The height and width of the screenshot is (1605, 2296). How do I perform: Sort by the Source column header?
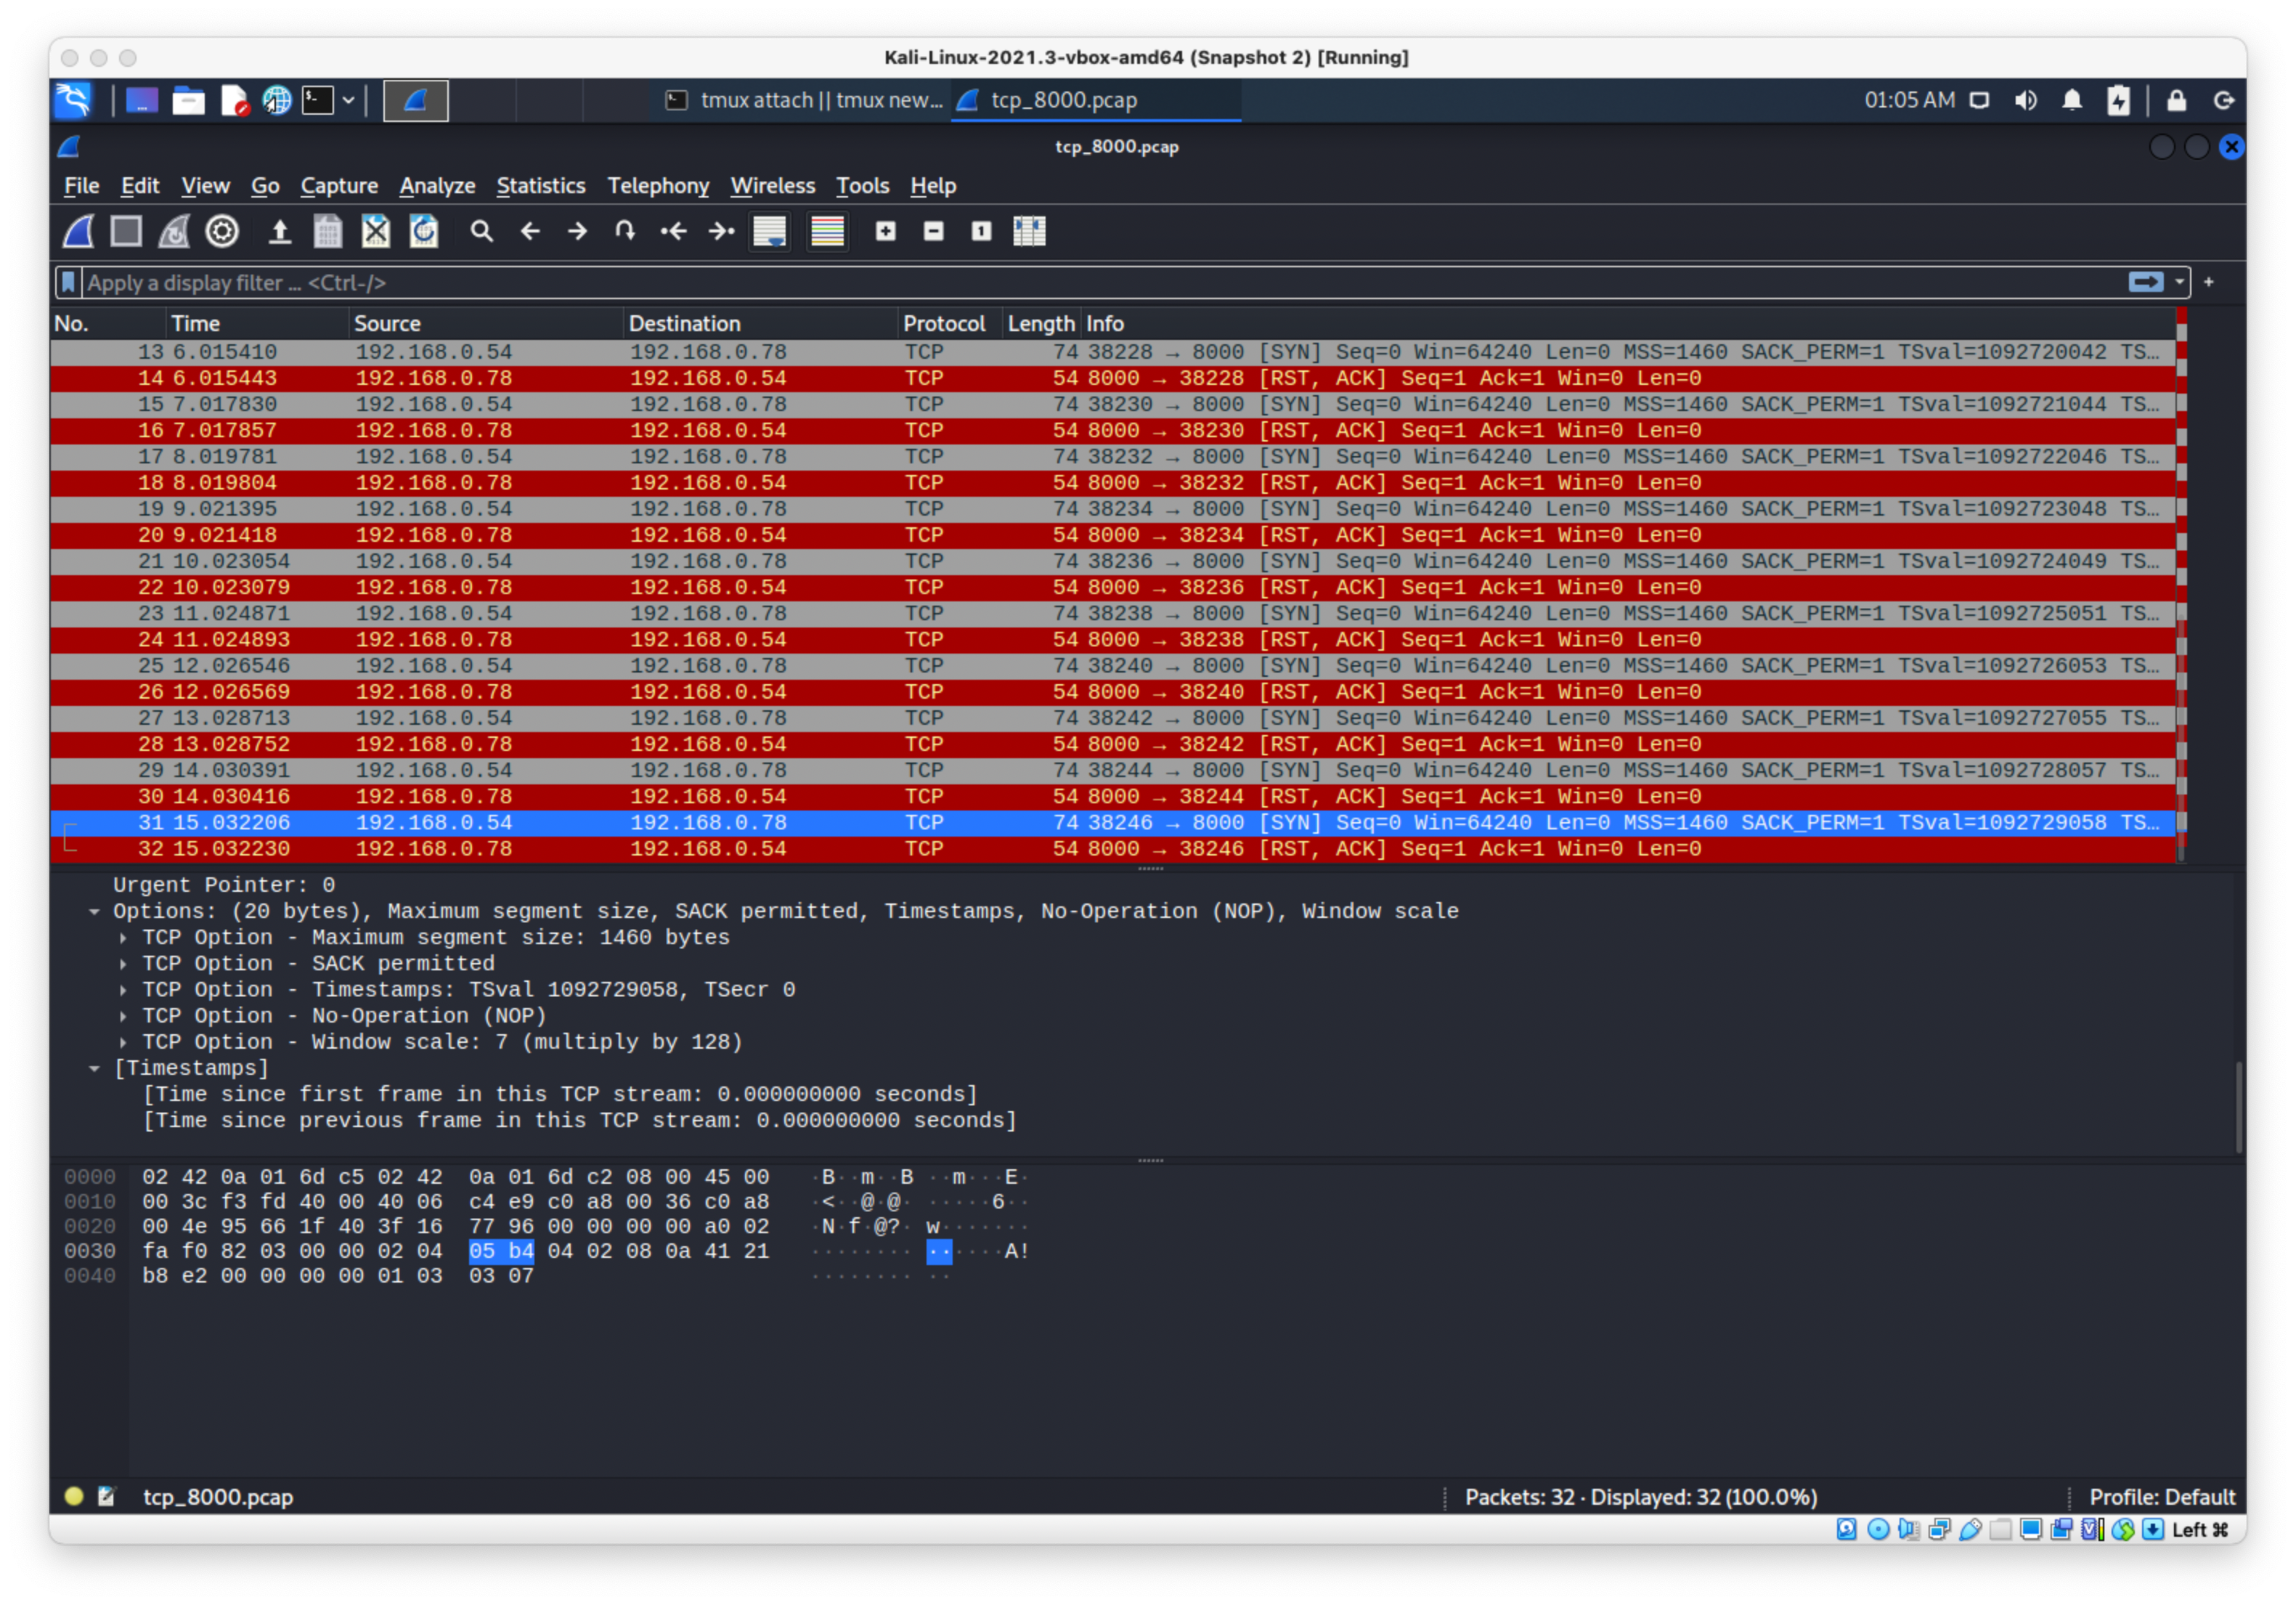(x=486, y=324)
